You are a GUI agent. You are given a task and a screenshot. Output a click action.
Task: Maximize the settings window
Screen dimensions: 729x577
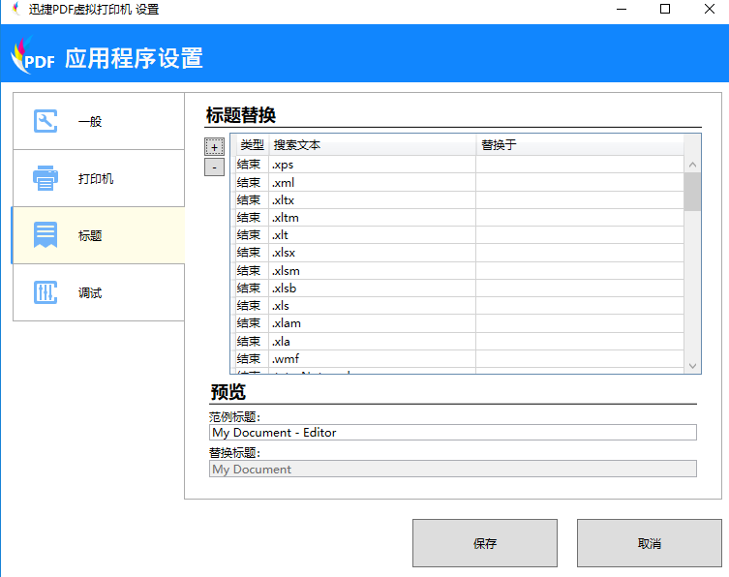665,9
